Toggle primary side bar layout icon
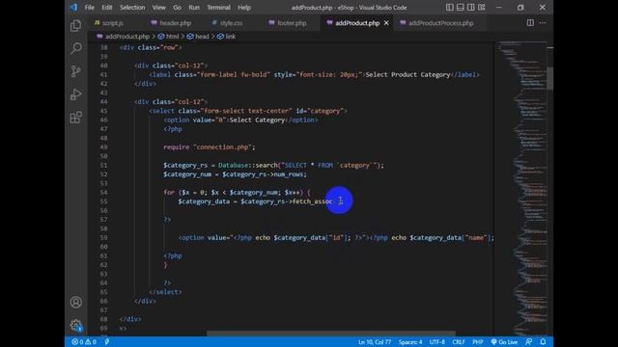Viewport: 618px width, 347px height. click(x=450, y=7)
